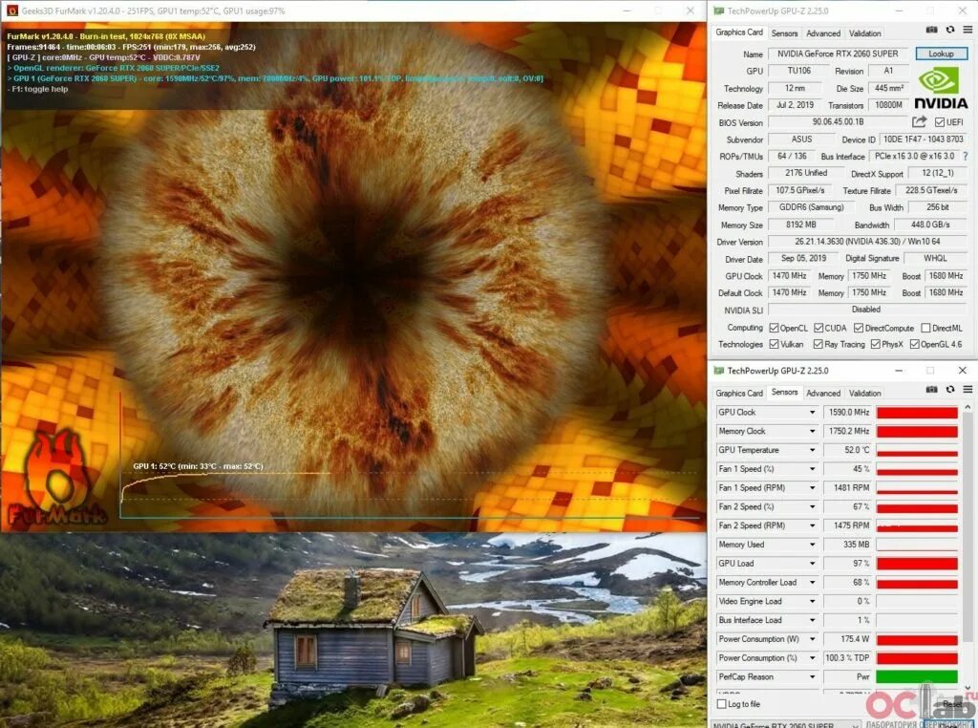This screenshot has height=728, width=978.
Task: Switch to Graphics Card tab in bottom GPU-Z window
Action: [739, 393]
